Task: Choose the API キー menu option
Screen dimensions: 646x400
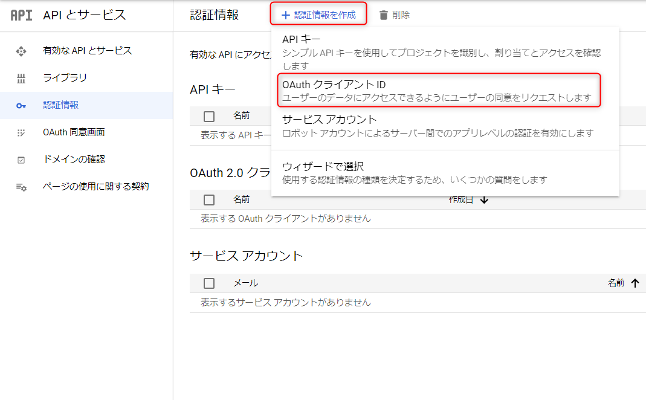Action: tap(441, 52)
